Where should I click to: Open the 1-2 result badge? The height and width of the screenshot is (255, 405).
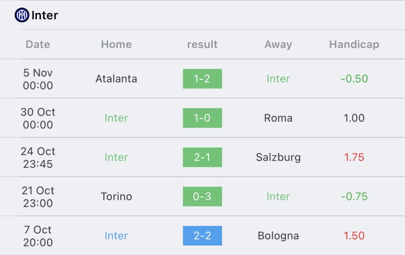(x=202, y=79)
